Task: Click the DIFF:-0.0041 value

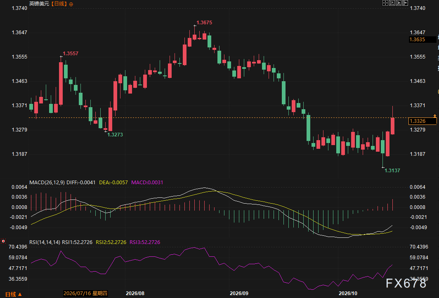Action: (81, 183)
